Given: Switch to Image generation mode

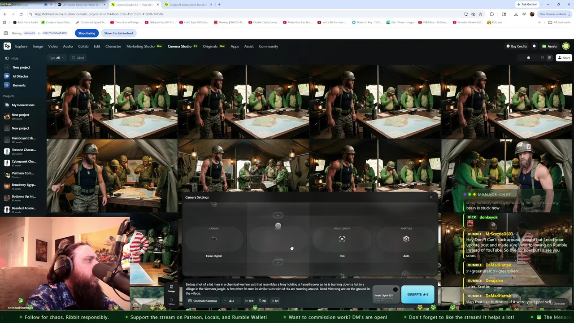Looking at the screenshot, I should (171, 288).
